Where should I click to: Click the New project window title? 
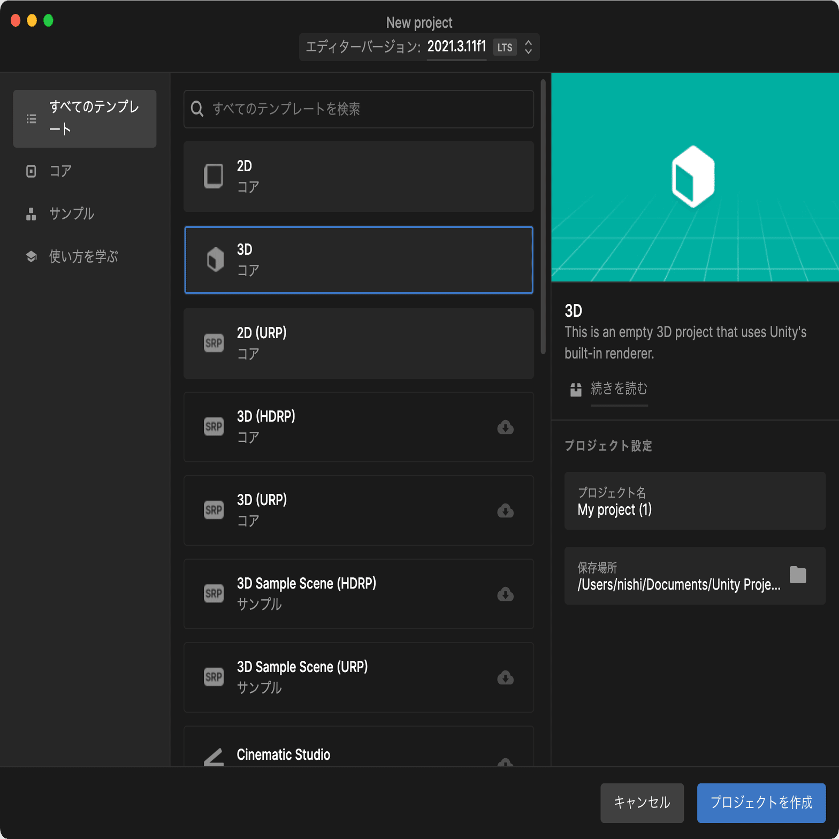click(419, 22)
